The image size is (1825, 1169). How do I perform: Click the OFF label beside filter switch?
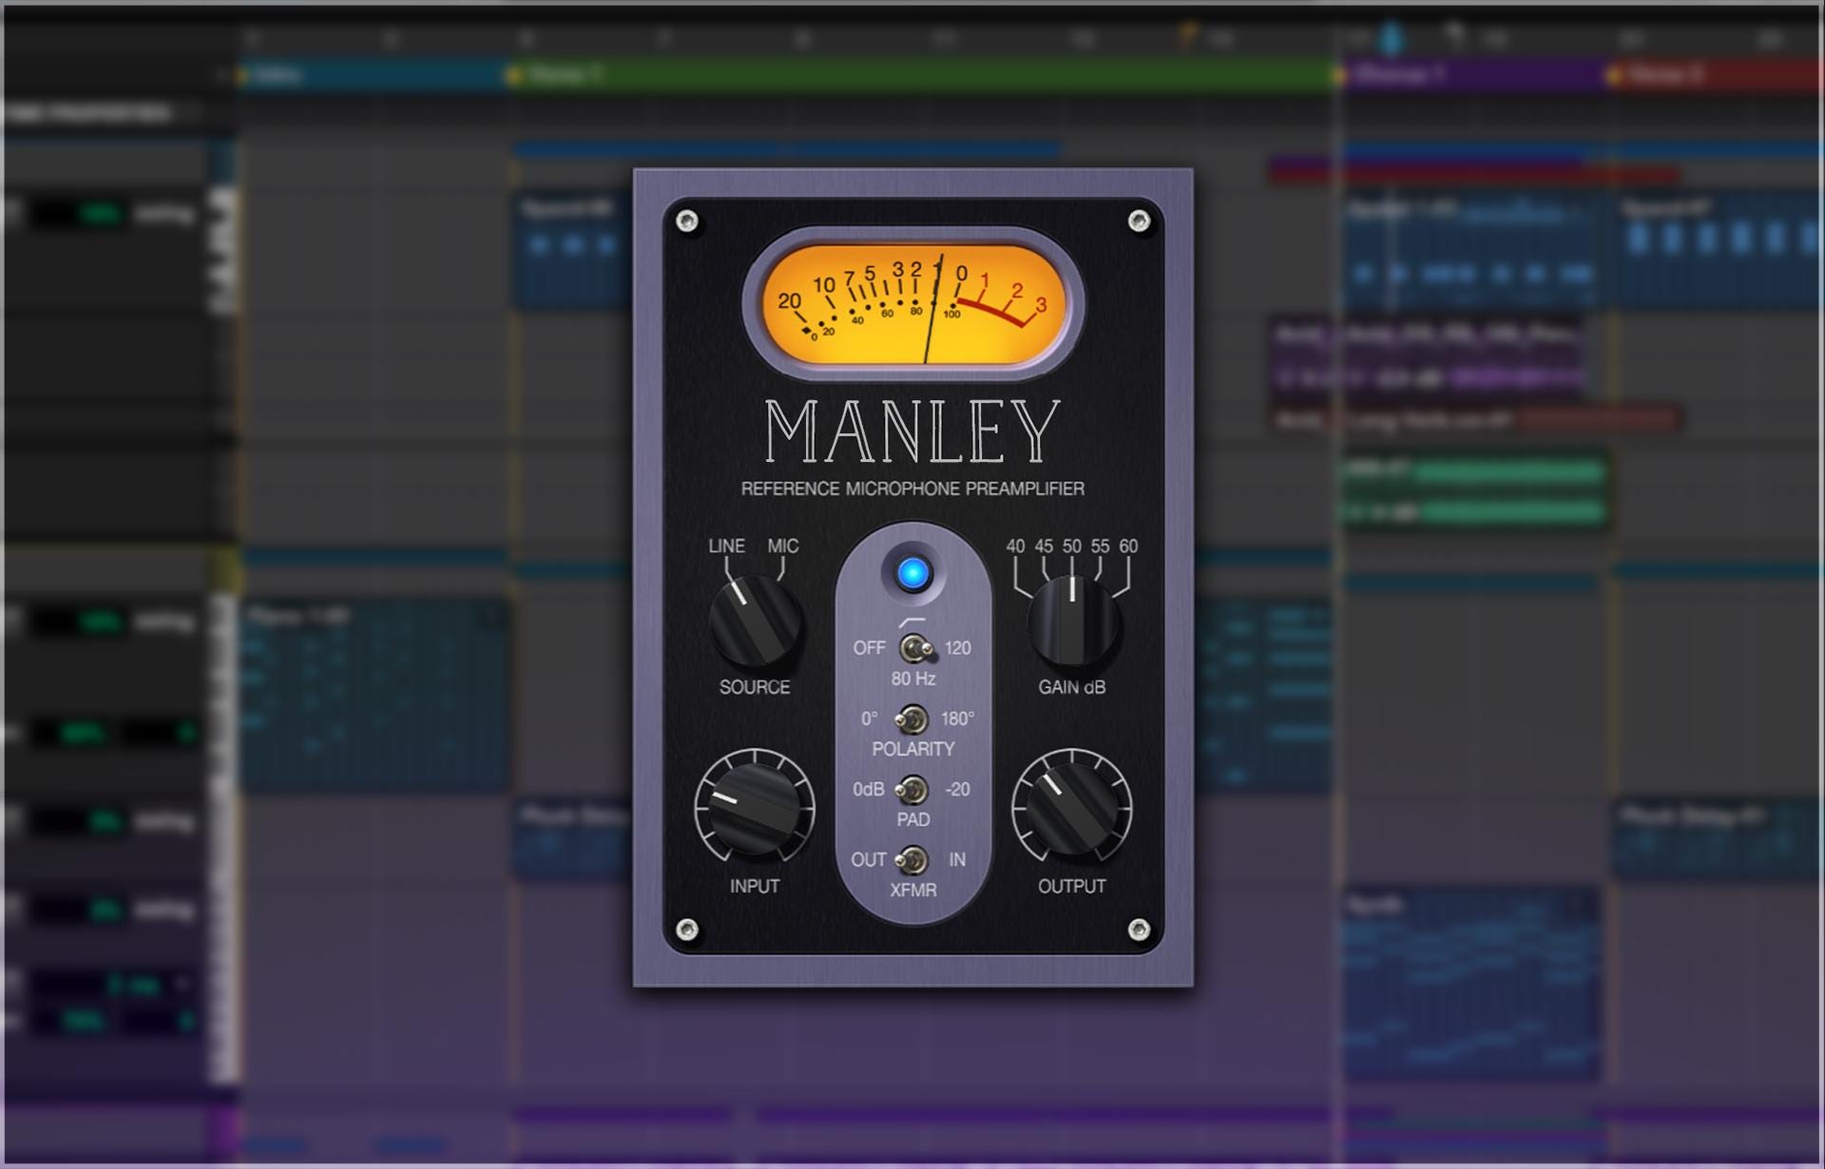[x=869, y=648]
